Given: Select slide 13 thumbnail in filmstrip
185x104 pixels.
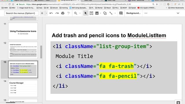Looking at the screenshot, I should click(x=23, y=69).
